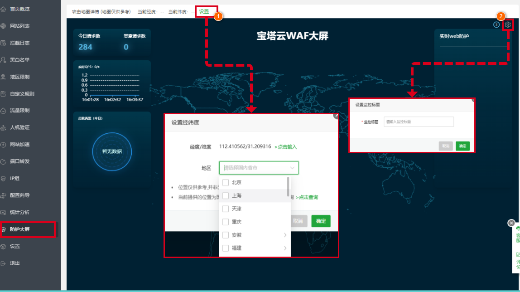This screenshot has width=520, height=292.
Task: Click the 宝塔云WAF大屏 title
Action: pos(293,36)
